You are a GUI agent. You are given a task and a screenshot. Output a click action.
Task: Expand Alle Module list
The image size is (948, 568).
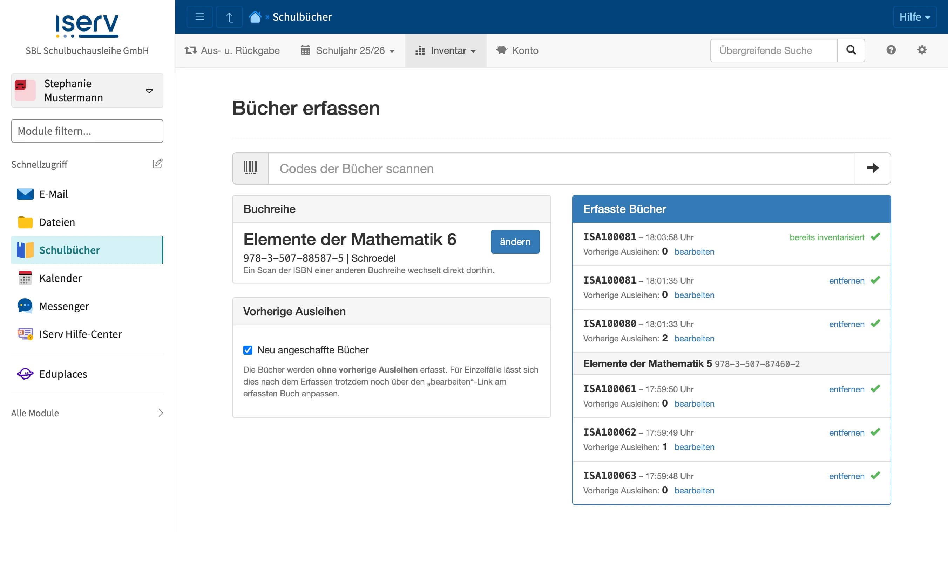87,413
